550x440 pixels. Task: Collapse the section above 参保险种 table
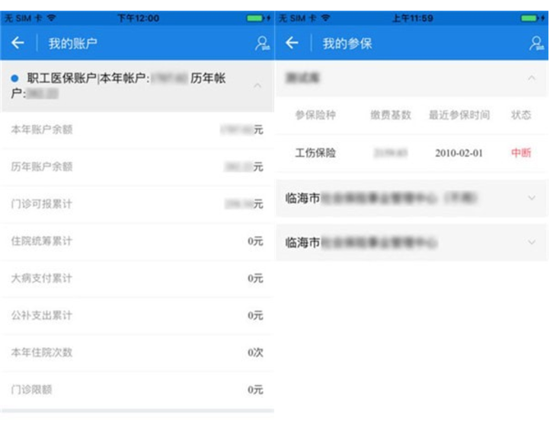coord(531,78)
